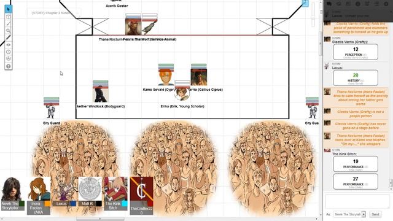Switch to the Compendium info tab
This screenshot has width=393, height=221.
(x=357, y=4)
